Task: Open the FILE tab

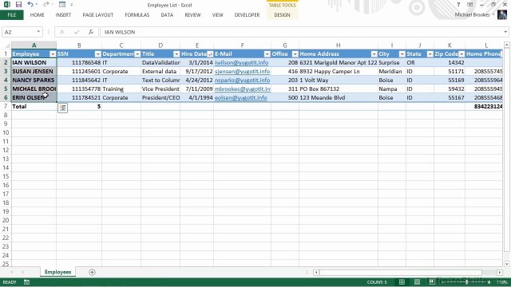Action: click(x=12, y=15)
